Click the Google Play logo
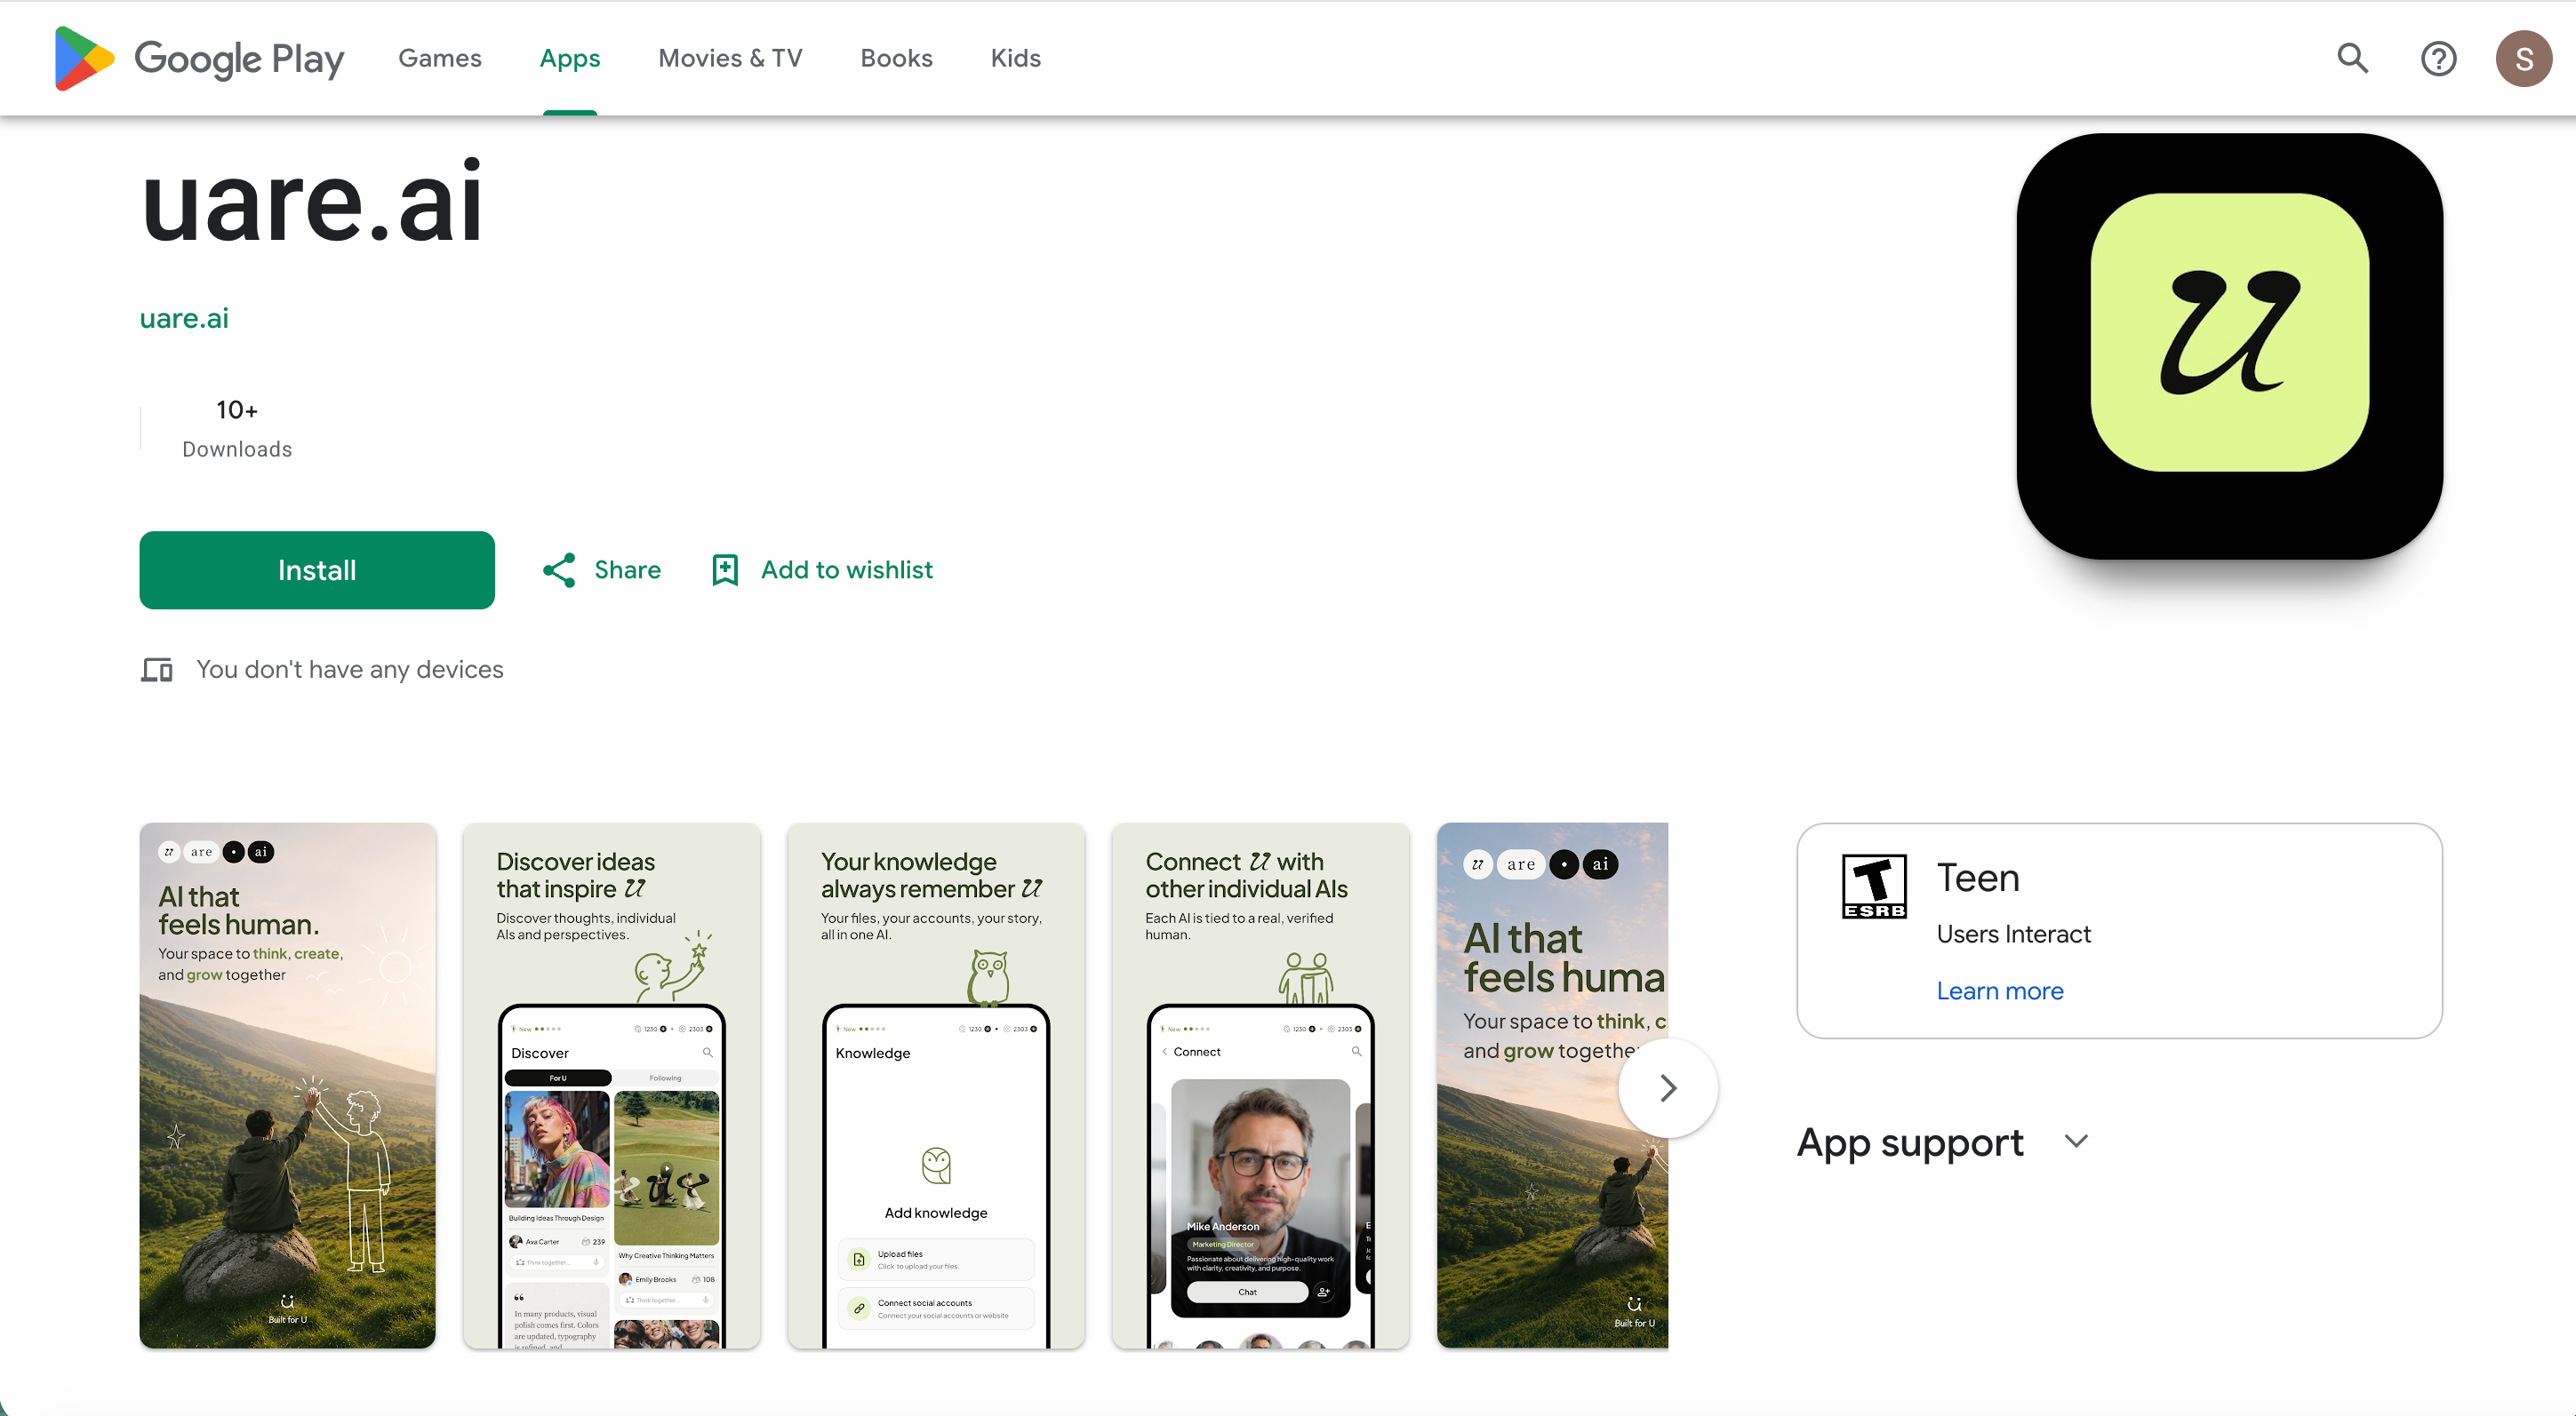The height and width of the screenshot is (1416, 2576). point(199,58)
